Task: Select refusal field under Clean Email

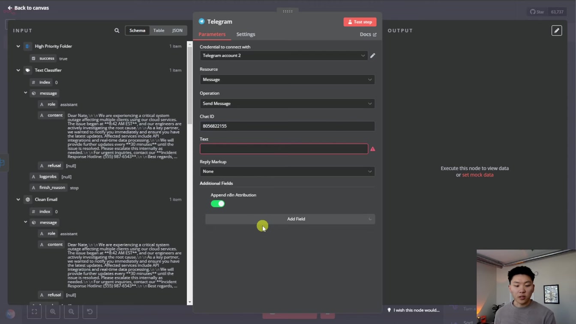Action: click(51, 295)
